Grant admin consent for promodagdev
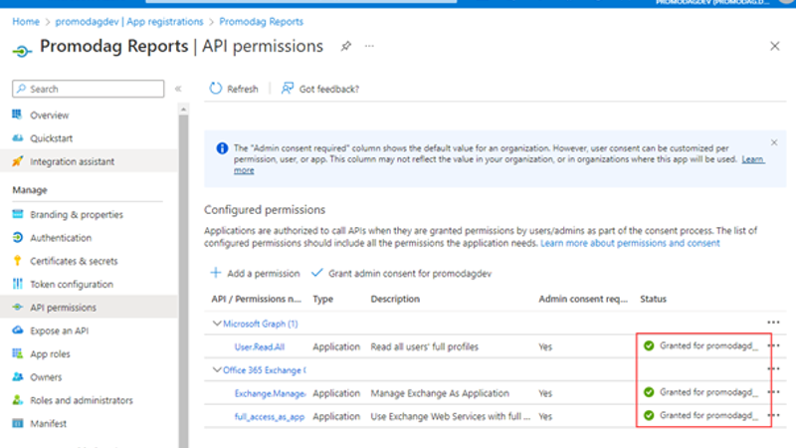 click(402, 273)
